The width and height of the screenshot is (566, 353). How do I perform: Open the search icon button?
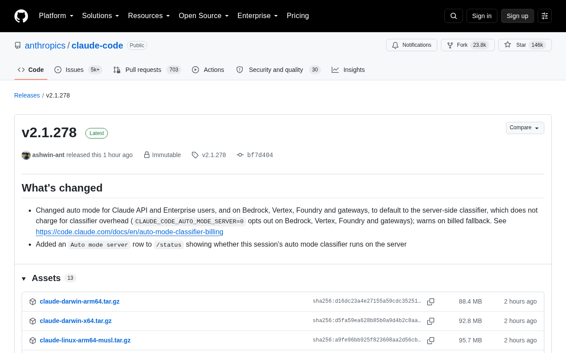(454, 16)
